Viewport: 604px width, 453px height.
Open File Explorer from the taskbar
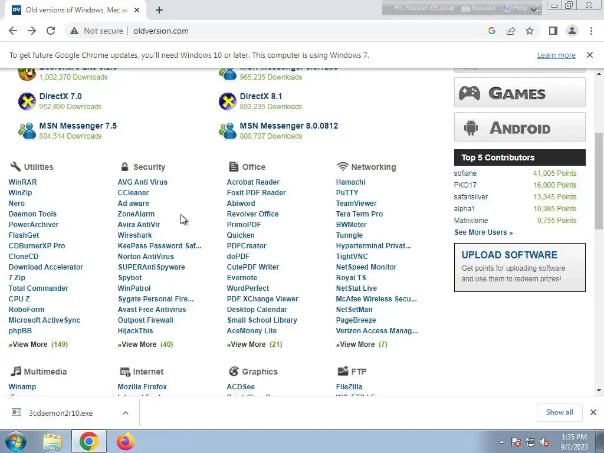pyautogui.click(x=52, y=441)
